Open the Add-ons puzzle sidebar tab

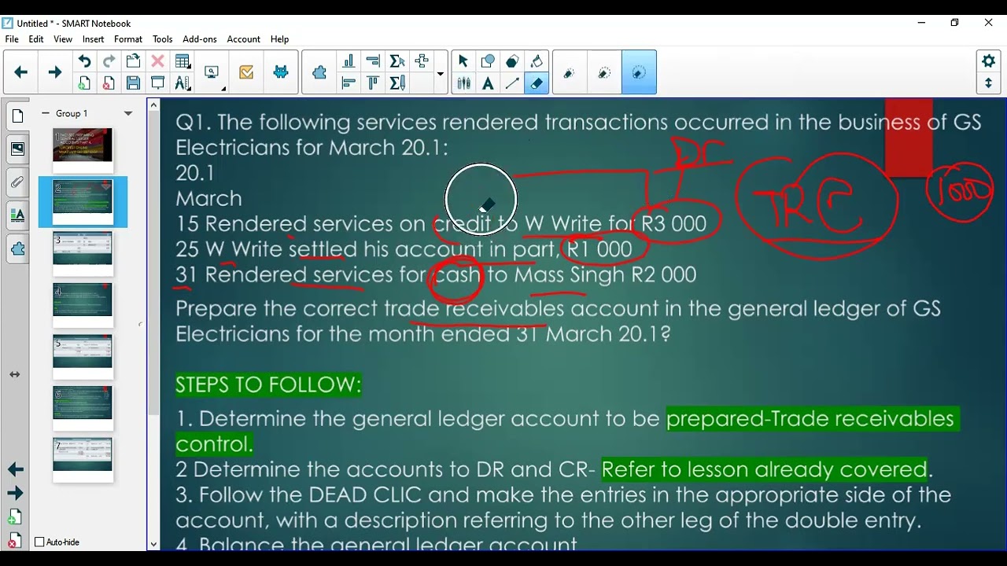coord(17,249)
